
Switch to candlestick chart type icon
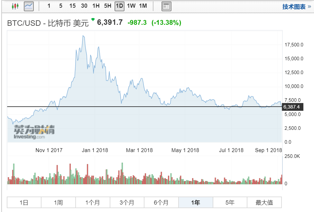15,6
